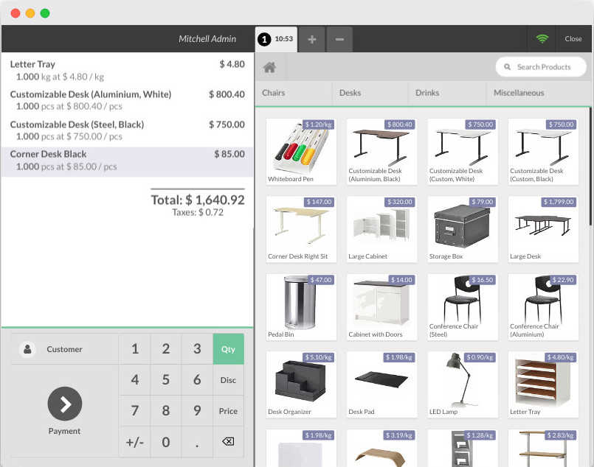594x467 pixels.
Task: Click the Mitchell Admin cashier name
Action: pyautogui.click(x=207, y=39)
